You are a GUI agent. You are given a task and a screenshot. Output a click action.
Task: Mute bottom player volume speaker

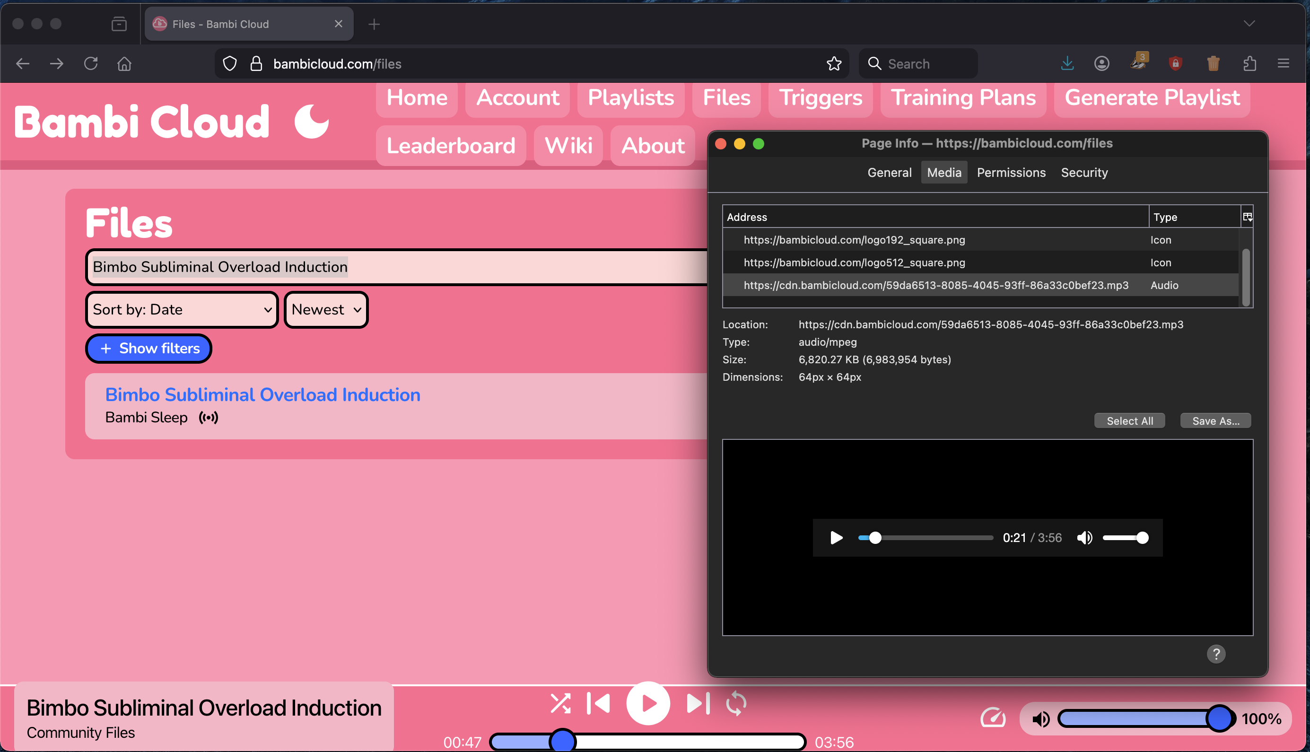1040,719
